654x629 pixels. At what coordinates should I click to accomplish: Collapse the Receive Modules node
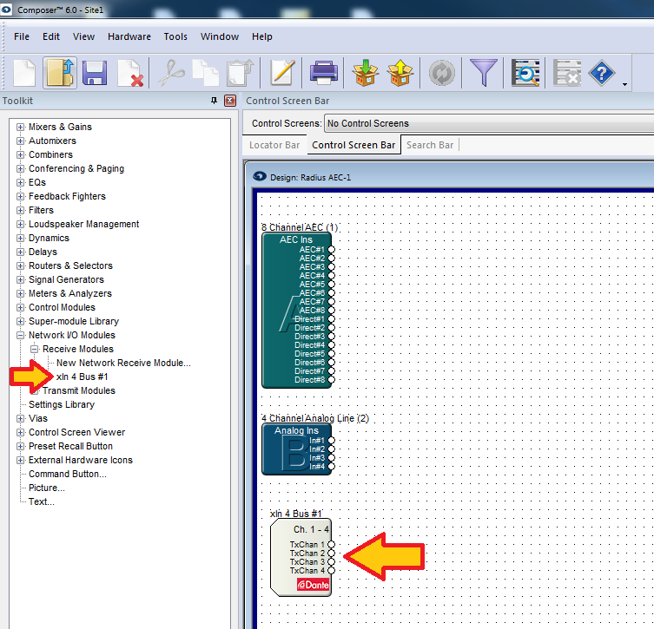click(x=34, y=349)
